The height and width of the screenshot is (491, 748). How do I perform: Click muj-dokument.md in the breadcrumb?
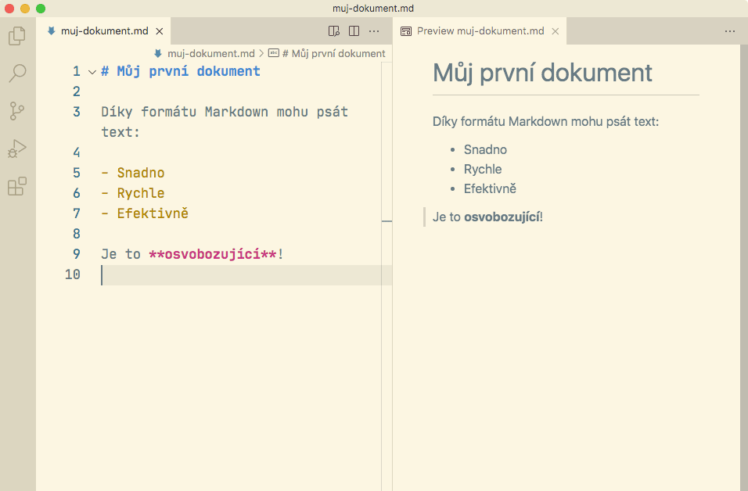coord(210,53)
